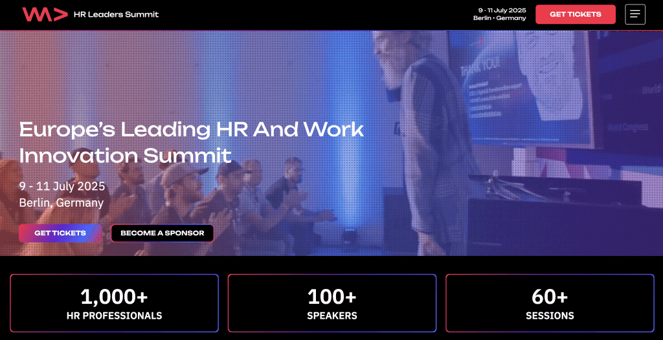Image resolution: width=663 pixels, height=340 pixels.
Task: Click the HR Leaders Summit header title
Action: pyautogui.click(x=117, y=14)
